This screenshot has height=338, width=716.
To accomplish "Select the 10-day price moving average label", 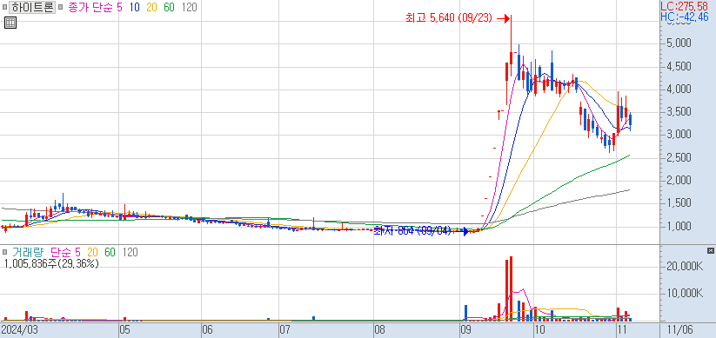I will click(134, 8).
